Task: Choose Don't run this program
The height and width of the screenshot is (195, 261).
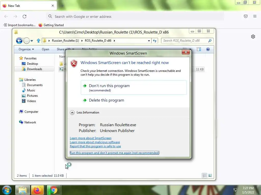Action: click(134, 88)
